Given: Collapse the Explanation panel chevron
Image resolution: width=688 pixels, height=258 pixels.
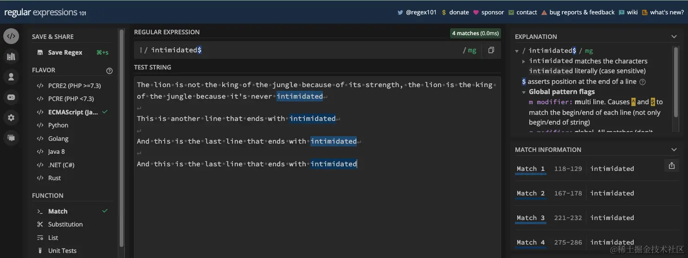Looking at the screenshot, I should coord(674,37).
